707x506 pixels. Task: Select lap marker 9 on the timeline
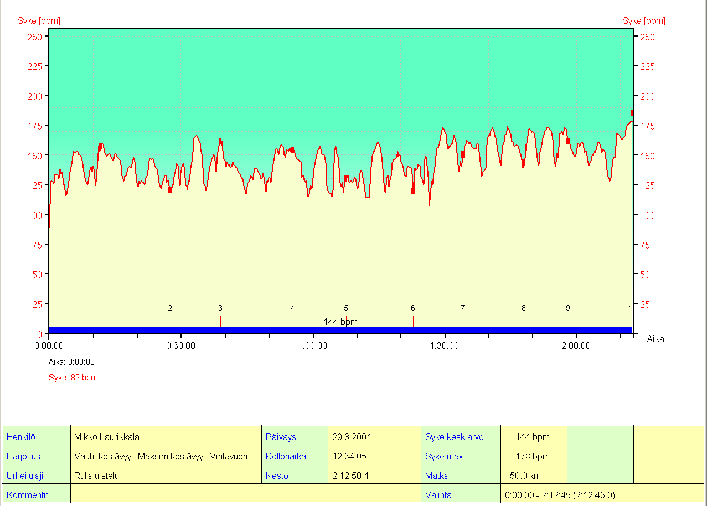tap(569, 321)
